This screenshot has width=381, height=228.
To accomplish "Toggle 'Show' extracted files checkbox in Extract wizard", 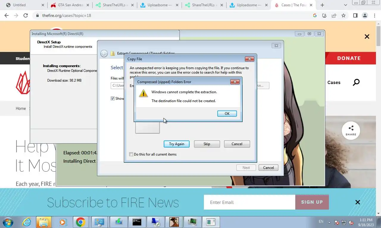I will click(x=113, y=99).
